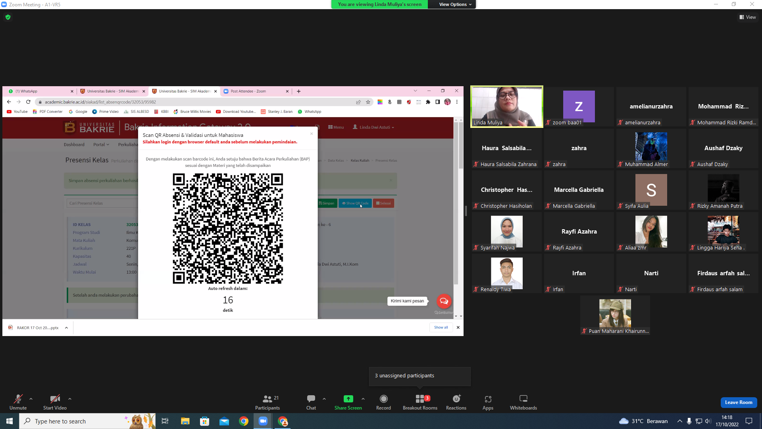Click the Cari Presensi Kelas search field

pyautogui.click(x=102, y=203)
